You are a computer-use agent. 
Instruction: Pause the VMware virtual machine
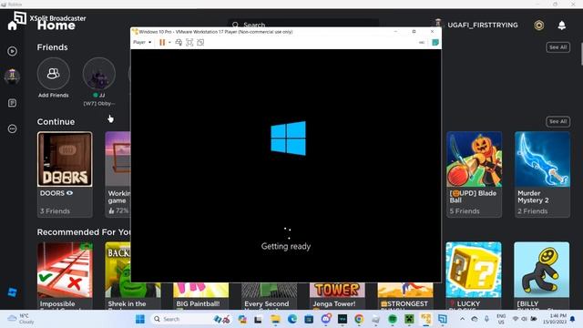pos(162,43)
